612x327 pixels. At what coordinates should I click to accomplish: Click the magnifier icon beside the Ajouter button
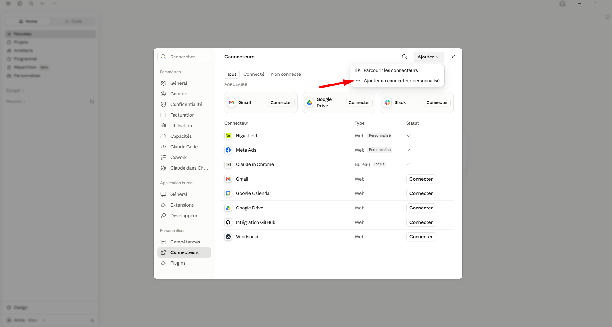(x=405, y=57)
